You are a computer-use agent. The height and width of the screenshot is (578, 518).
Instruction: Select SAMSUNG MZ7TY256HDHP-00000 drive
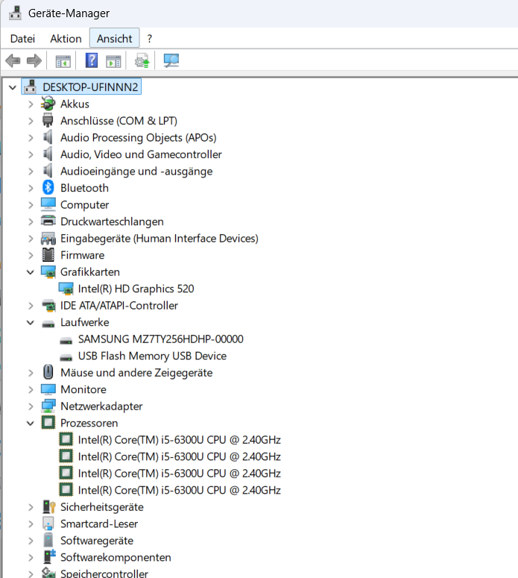(161, 339)
